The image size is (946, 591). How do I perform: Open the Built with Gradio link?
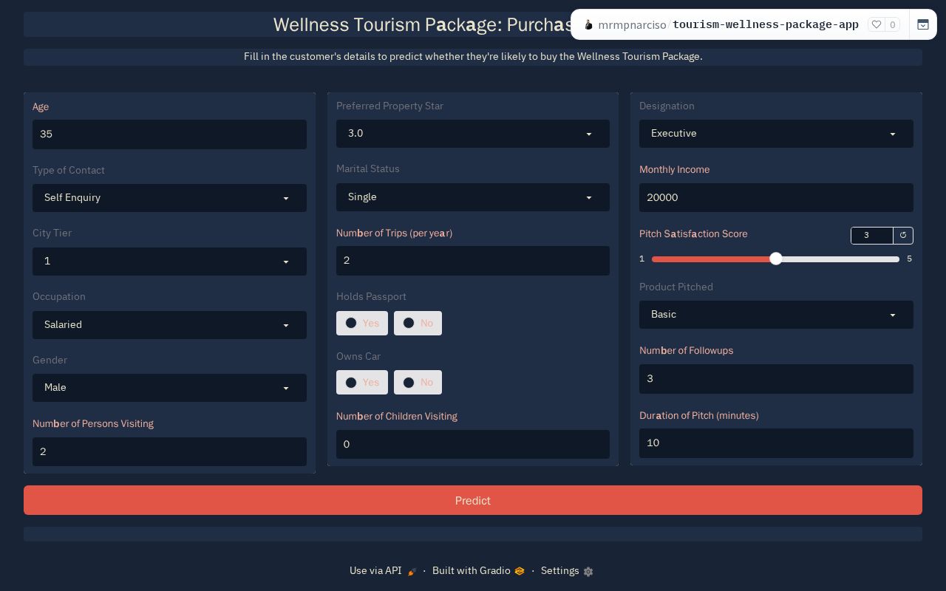[x=478, y=570]
